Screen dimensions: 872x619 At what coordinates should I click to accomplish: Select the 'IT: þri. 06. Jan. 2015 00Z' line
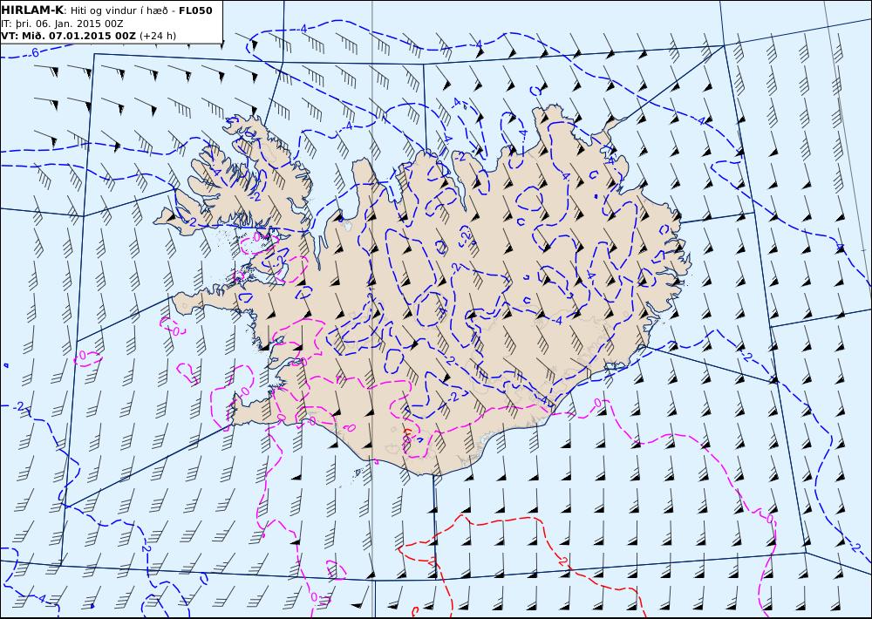[x=62, y=24]
